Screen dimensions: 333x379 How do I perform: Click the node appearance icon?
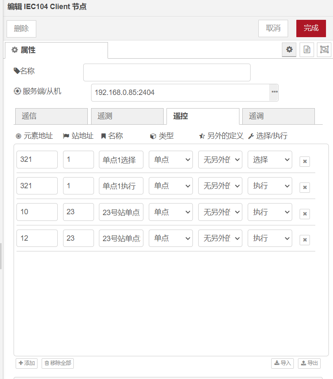[x=324, y=50]
